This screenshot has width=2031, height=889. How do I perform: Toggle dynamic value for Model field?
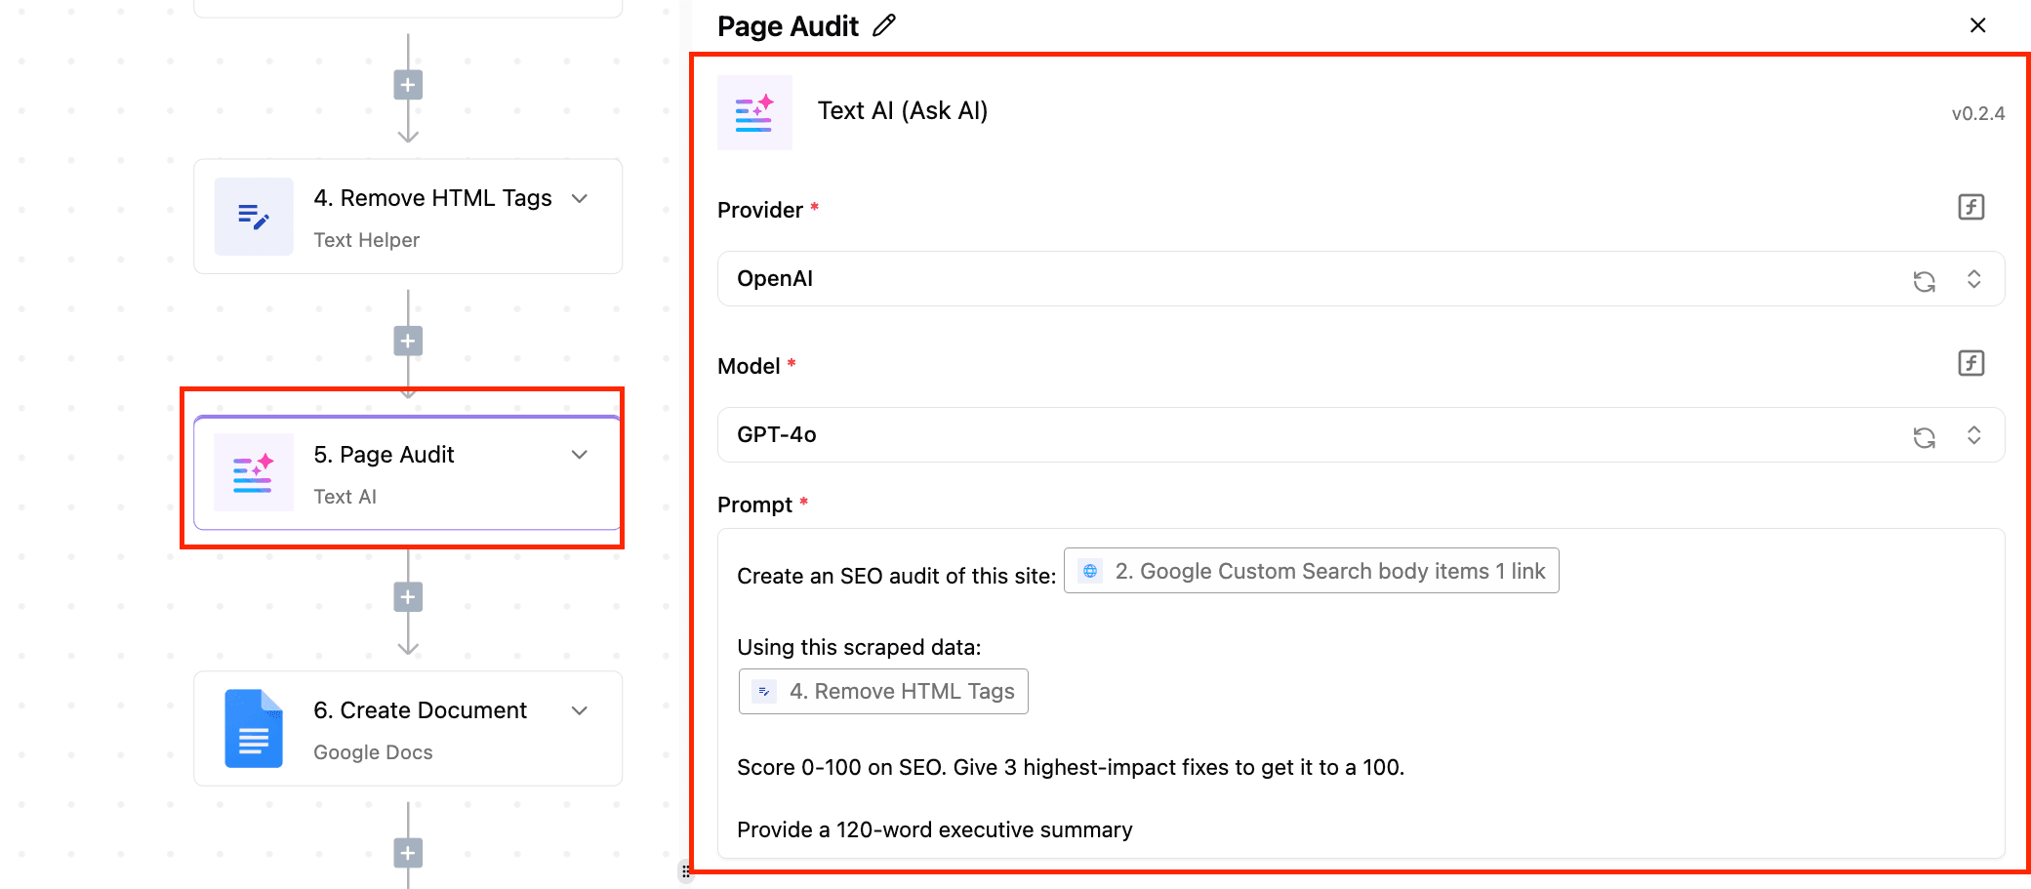pos(1970,363)
